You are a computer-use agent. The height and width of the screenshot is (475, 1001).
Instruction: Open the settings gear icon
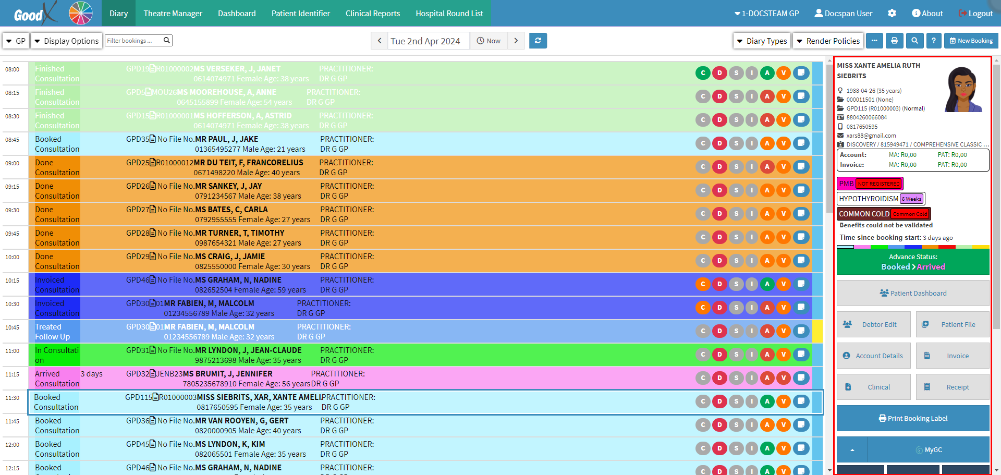click(892, 13)
